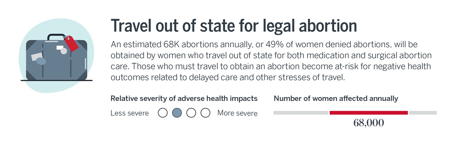Click the round gray sticker near the tag
The width and height of the screenshot is (455, 146).
click(63, 51)
